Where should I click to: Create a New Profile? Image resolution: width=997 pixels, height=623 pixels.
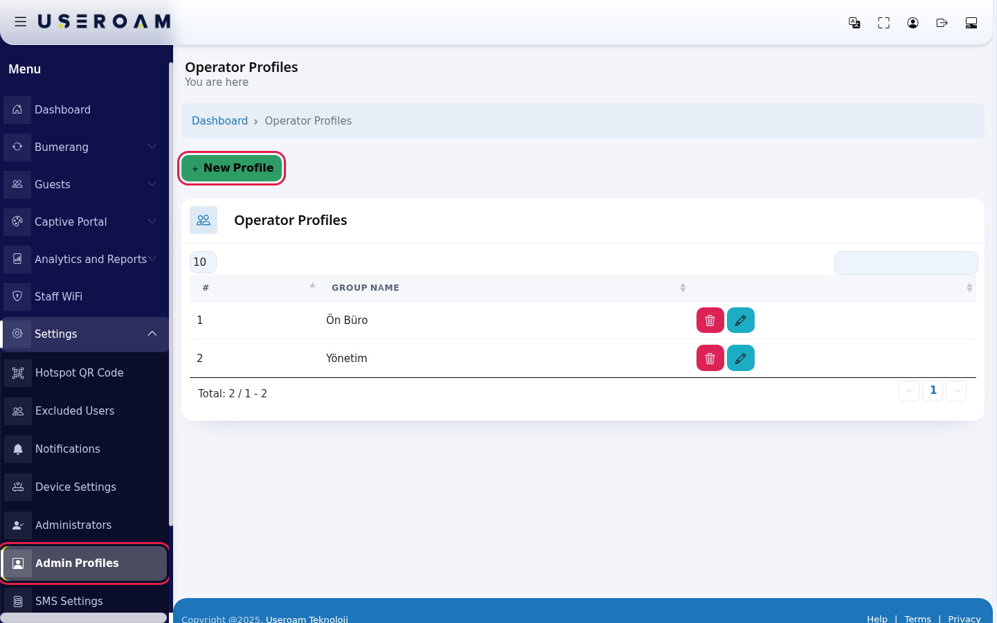232,168
